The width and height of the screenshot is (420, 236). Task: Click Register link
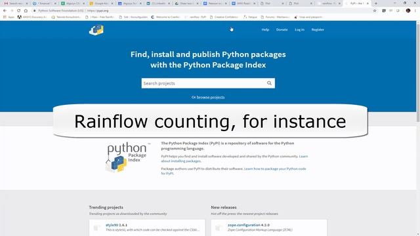318,29
